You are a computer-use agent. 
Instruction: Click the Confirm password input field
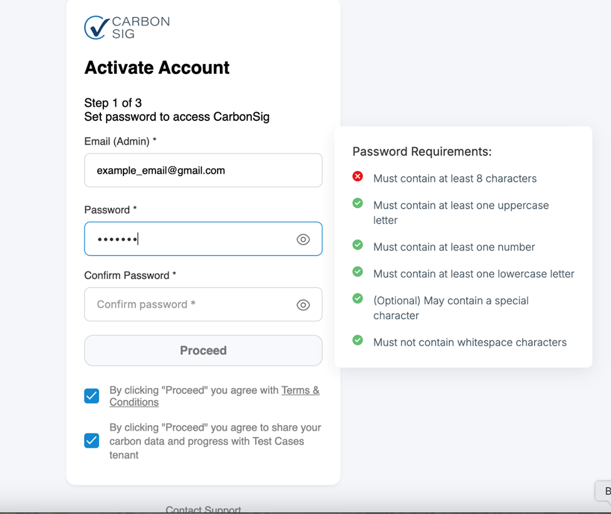click(188, 305)
